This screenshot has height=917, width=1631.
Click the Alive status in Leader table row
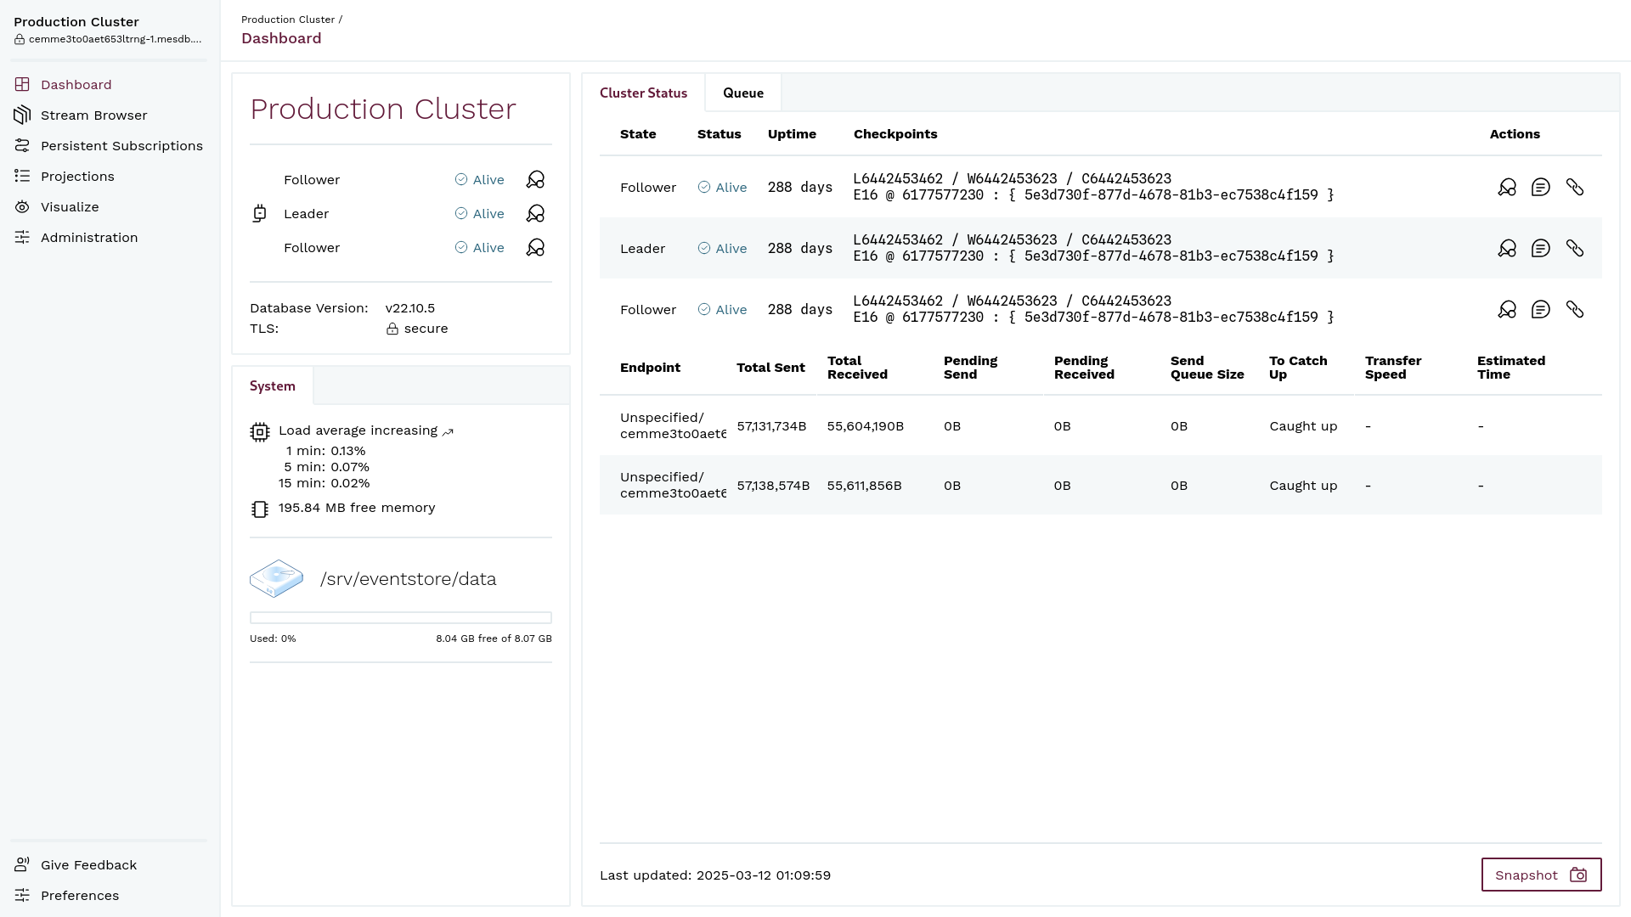tap(722, 248)
